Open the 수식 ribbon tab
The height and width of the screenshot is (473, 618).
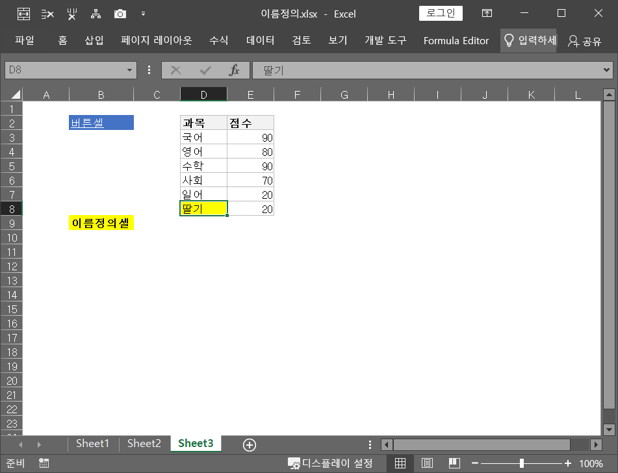tap(219, 40)
